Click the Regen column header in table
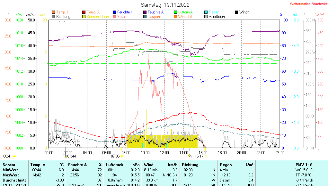The width and height of the screenshot is (328, 186). click(x=226, y=165)
